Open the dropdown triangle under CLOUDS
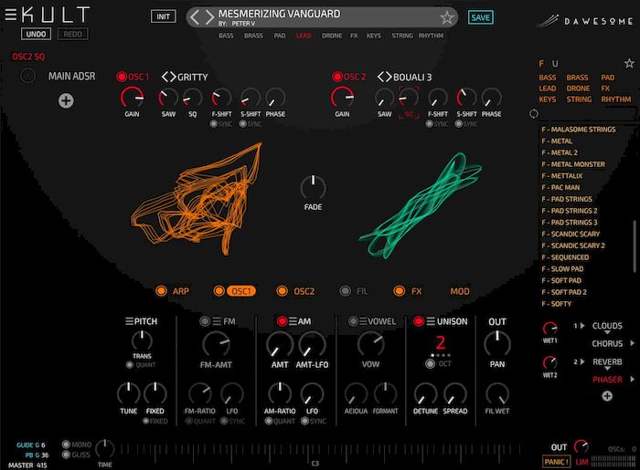This screenshot has height=470, width=640. click(607, 333)
